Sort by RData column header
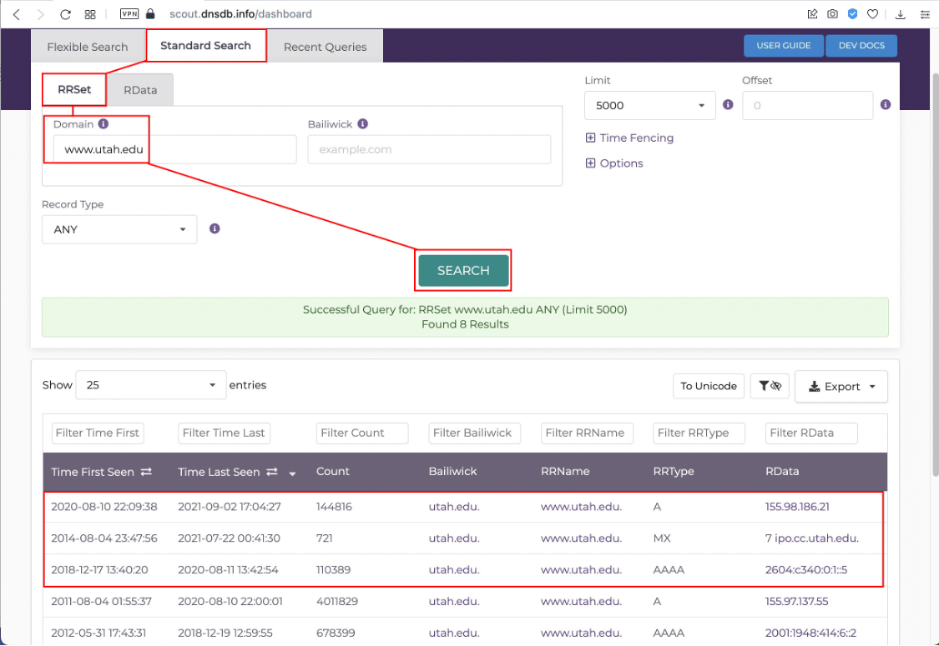 pos(782,471)
